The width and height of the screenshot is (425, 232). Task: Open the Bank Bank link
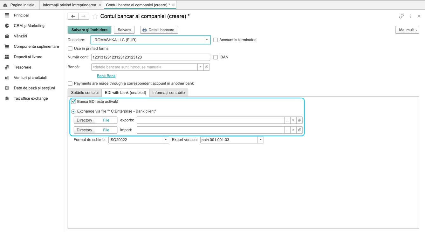click(106, 76)
